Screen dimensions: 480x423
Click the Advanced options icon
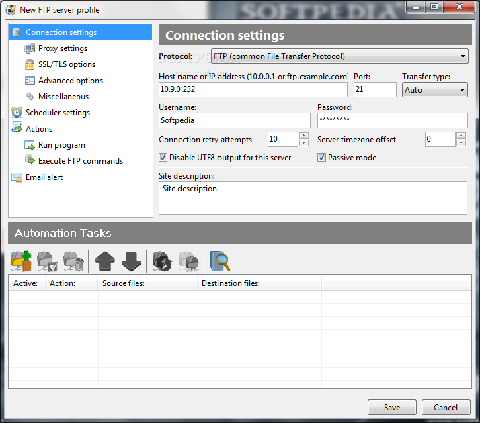coord(30,81)
